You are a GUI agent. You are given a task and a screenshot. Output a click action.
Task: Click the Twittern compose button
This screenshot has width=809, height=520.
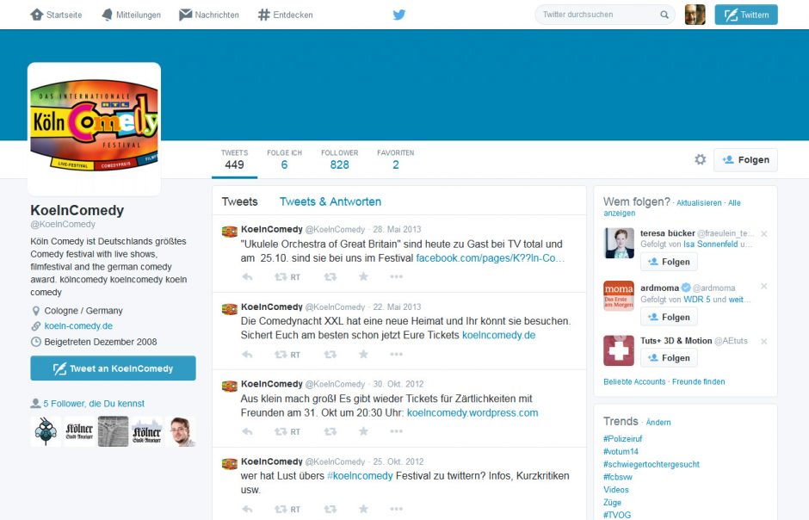(x=746, y=15)
